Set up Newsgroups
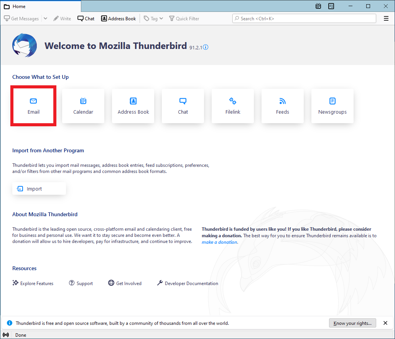 332,106
